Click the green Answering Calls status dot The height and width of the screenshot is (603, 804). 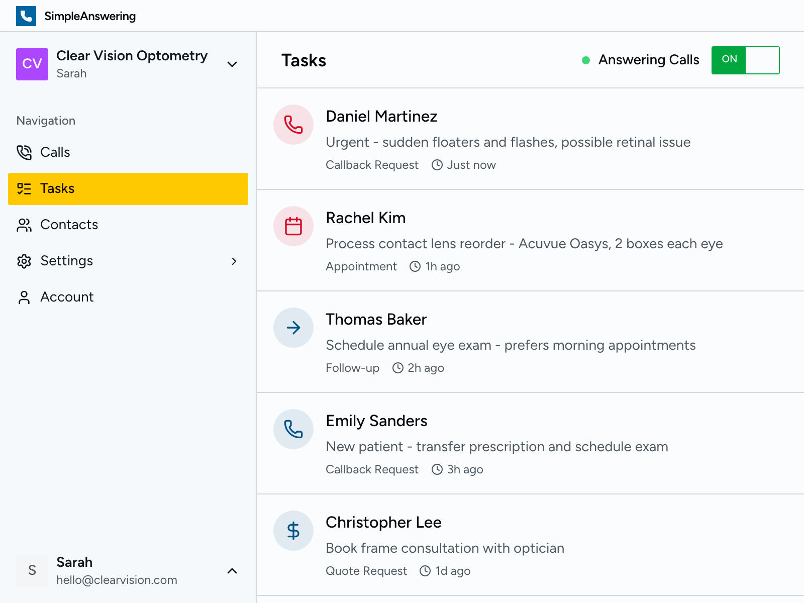[585, 60]
